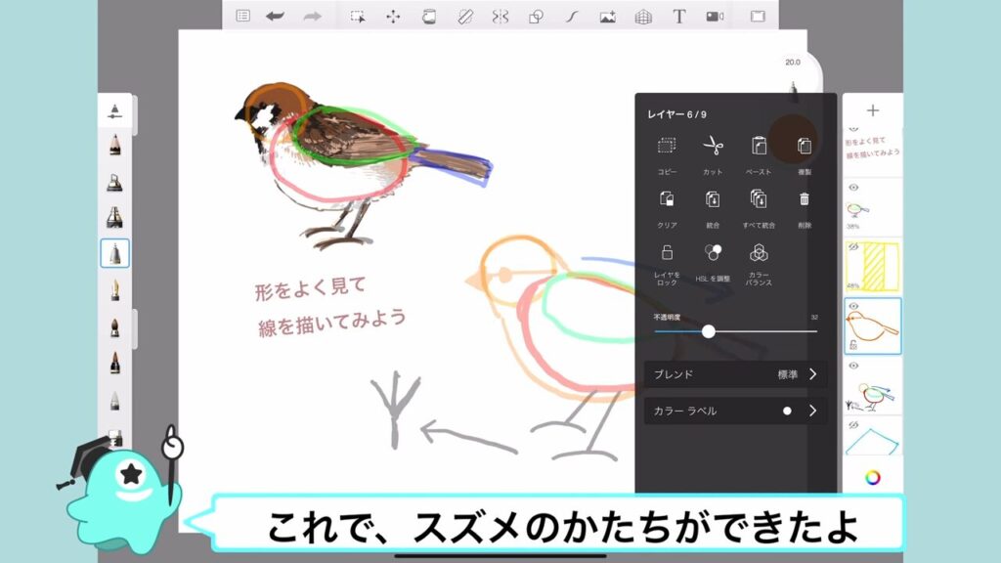1001x563 pixels.
Task: Click the Cut (カット) scissors icon
Action: [x=712, y=147]
